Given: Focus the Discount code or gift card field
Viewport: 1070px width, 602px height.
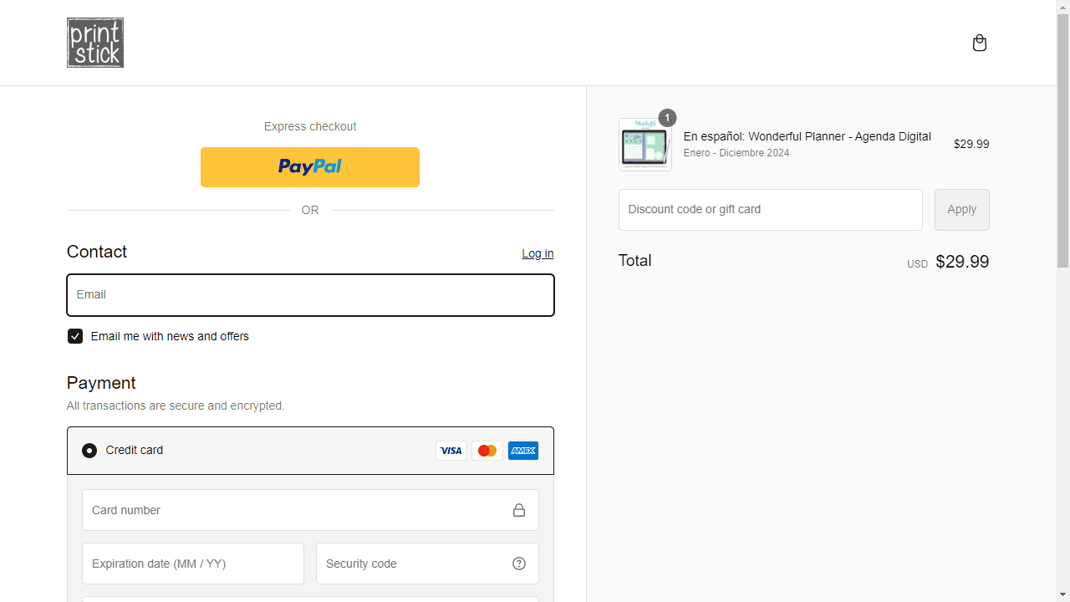Looking at the screenshot, I should (x=771, y=210).
